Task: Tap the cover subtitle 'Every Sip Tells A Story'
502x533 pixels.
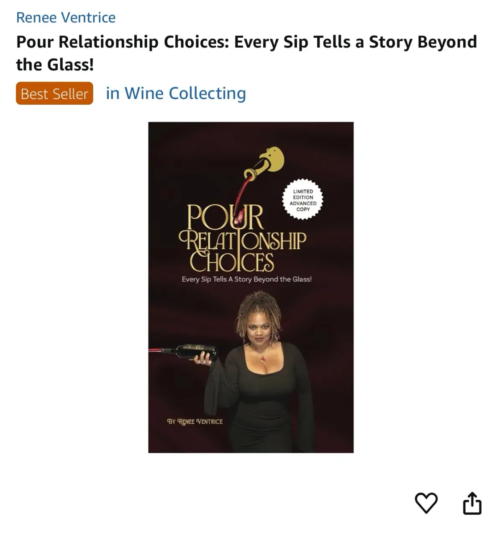Action: pos(247,279)
